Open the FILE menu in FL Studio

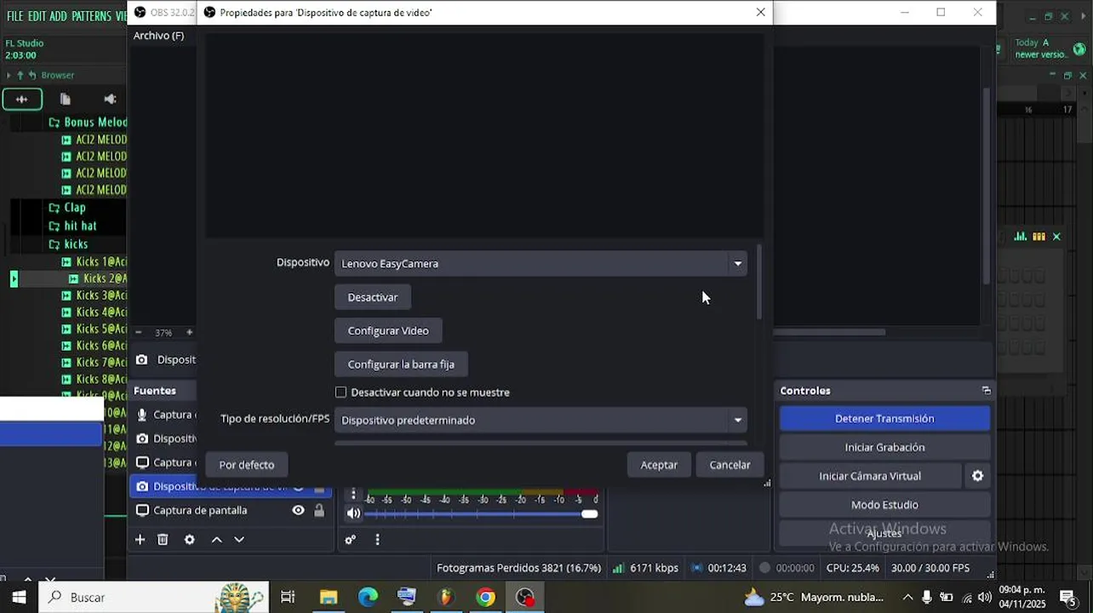14,15
